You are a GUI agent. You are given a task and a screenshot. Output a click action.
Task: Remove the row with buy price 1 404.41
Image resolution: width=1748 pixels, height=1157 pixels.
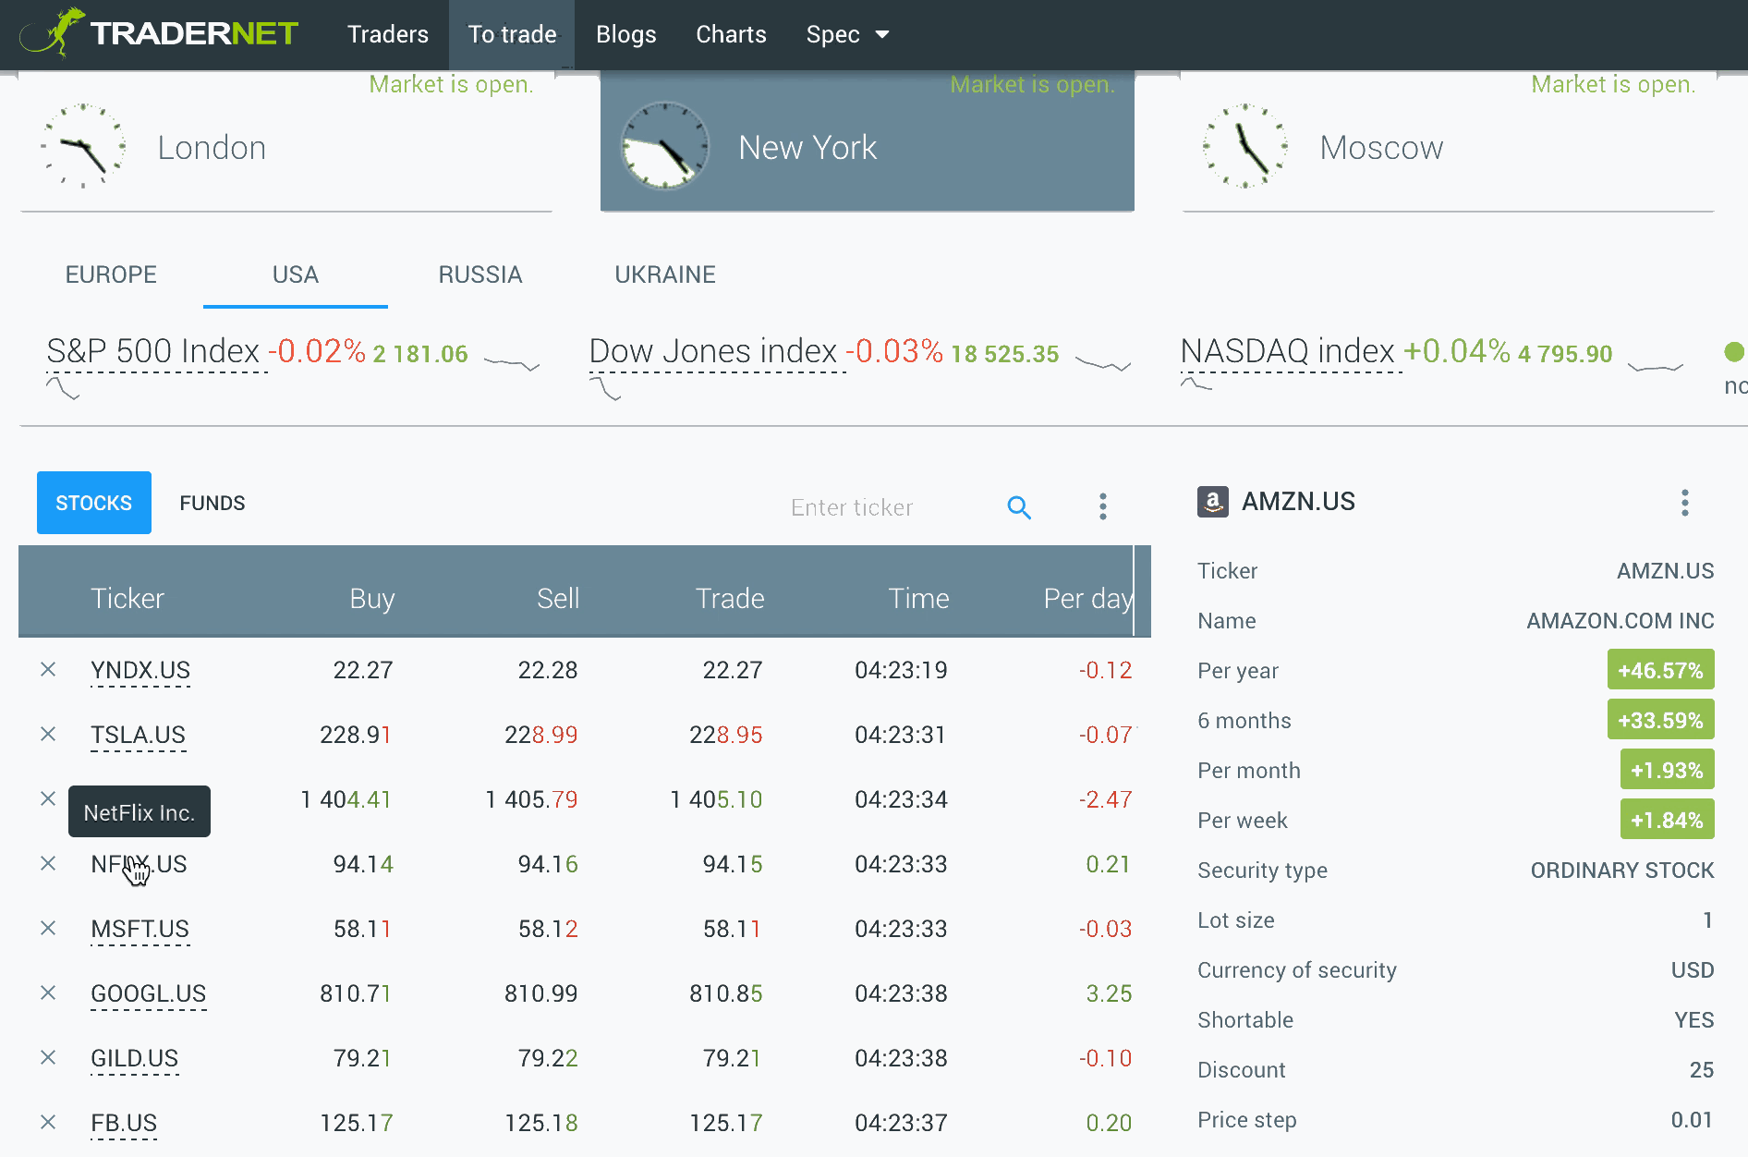[48, 798]
